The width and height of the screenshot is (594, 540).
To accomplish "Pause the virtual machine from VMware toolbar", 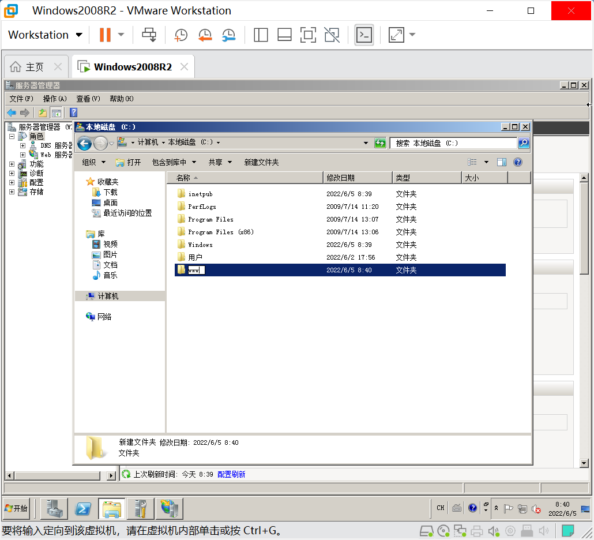I will pyautogui.click(x=105, y=35).
